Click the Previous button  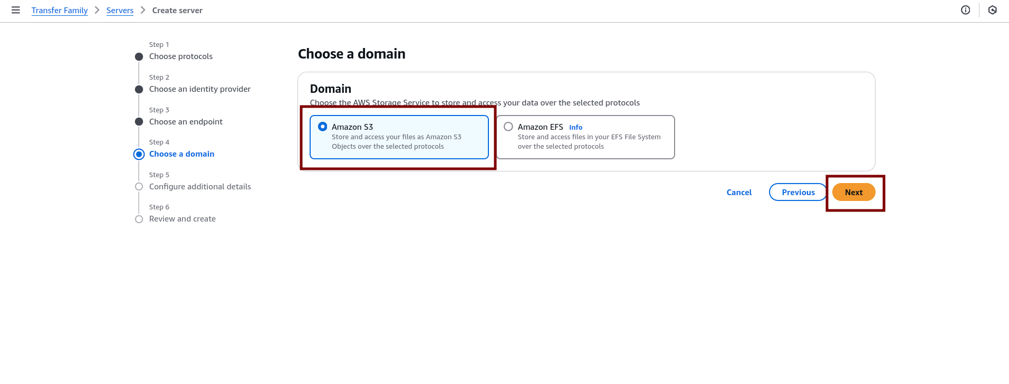click(x=797, y=193)
